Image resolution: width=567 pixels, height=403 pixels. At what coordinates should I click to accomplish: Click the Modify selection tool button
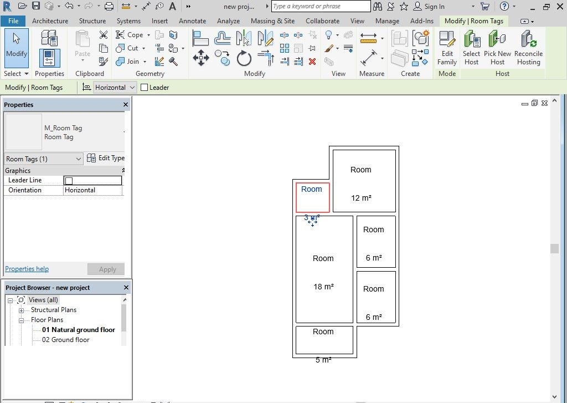click(x=16, y=48)
